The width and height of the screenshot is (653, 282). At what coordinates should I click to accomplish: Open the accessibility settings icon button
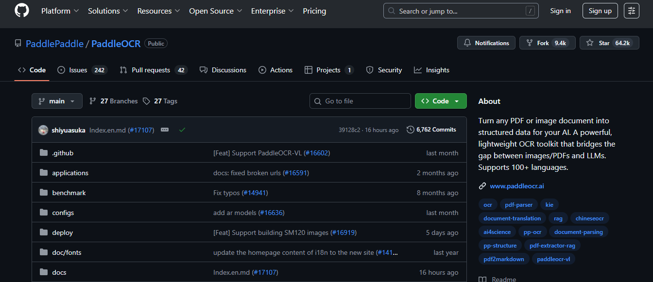632,11
